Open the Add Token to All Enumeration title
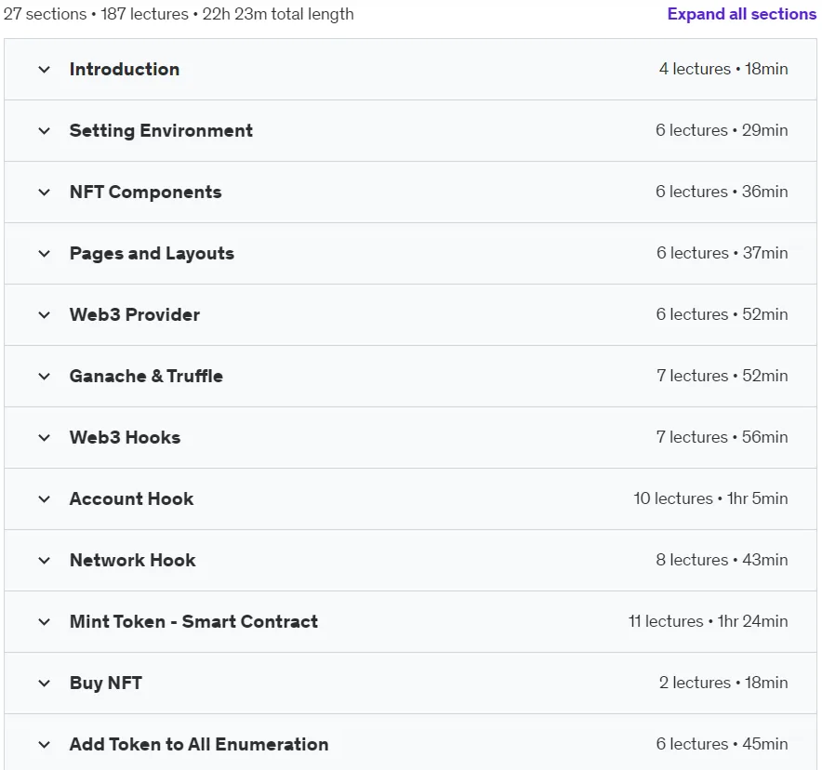822x770 pixels. click(199, 744)
